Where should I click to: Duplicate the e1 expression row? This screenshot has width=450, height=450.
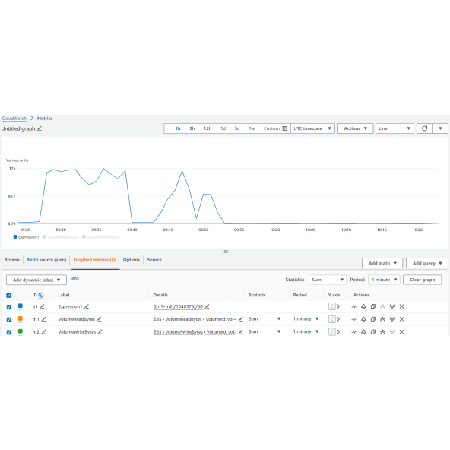372,306
